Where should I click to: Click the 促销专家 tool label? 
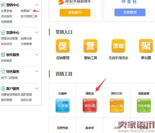tap(63, 128)
